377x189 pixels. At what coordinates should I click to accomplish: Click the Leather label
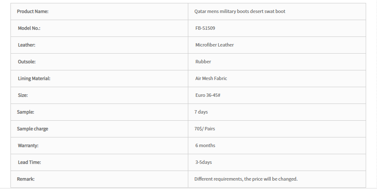[26, 45]
